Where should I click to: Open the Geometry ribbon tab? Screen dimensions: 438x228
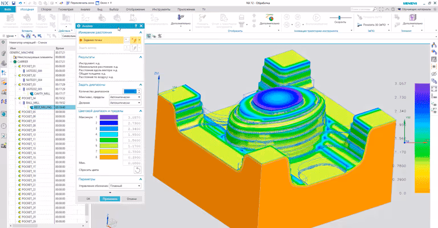[66, 9]
